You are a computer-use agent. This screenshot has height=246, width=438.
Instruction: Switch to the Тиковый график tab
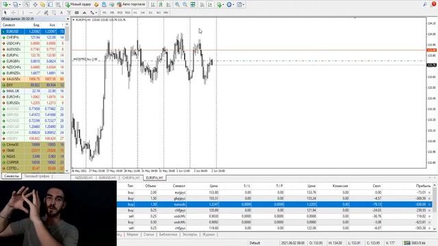click(x=36, y=176)
